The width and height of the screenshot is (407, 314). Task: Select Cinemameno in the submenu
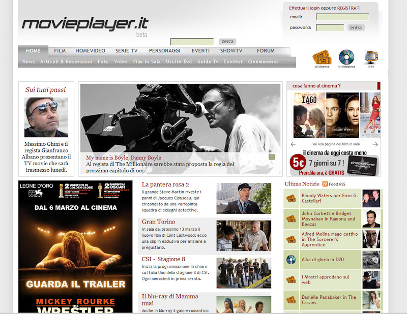[263, 61]
